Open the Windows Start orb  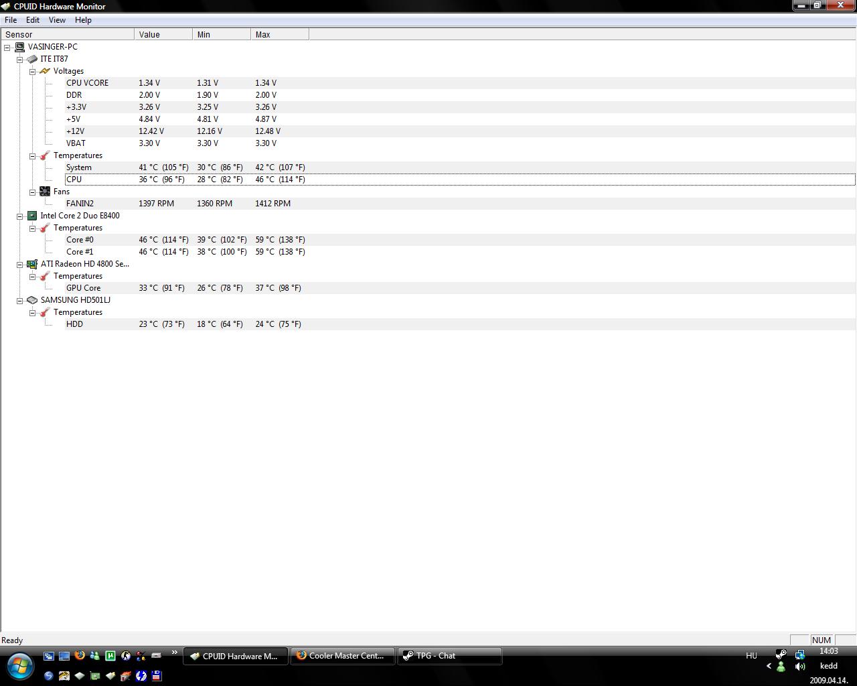click(19, 667)
